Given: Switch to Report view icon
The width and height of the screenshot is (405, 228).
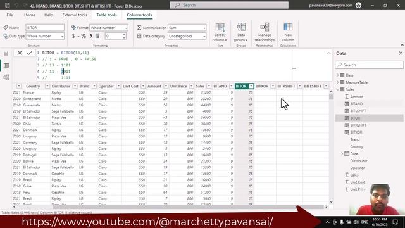Looking at the screenshot, I should pyautogui.click(x=6, y=53).
